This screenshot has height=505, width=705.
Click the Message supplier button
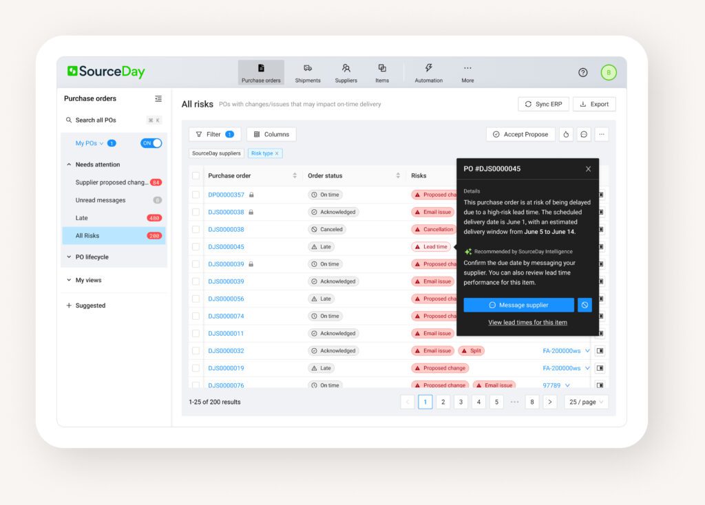[518, 305]
